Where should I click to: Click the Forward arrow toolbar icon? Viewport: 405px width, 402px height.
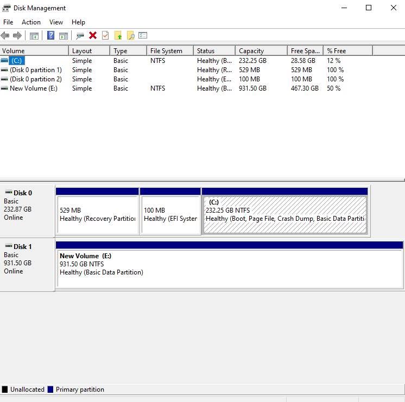(17, 35)
